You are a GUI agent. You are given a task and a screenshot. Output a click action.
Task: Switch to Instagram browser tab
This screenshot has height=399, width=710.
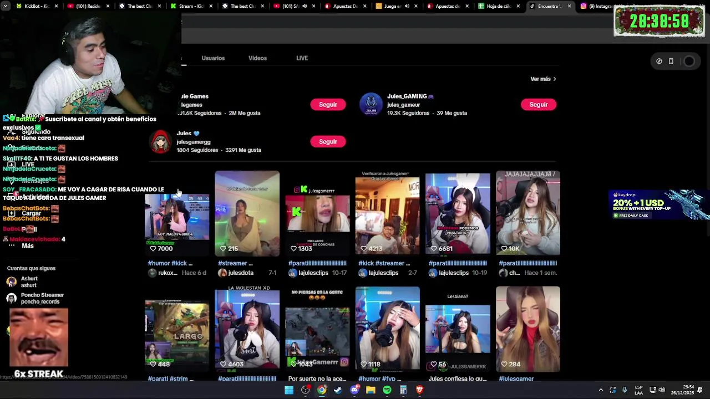[599, 6]
